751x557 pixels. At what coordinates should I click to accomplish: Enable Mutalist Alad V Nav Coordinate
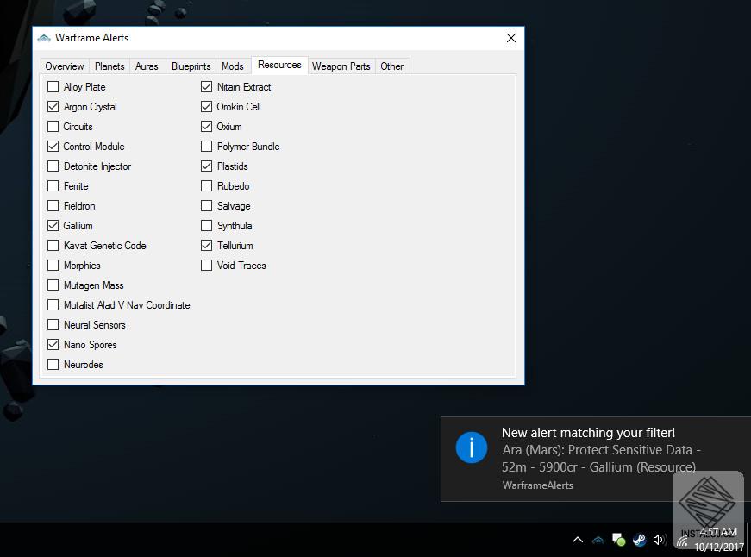pyautogui.click(x=53, y=305)
